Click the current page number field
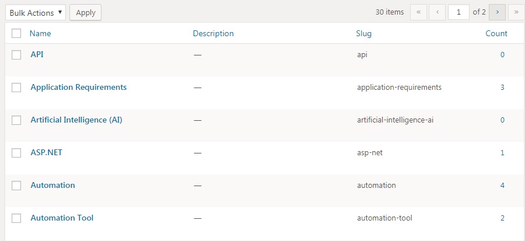 point(459,12)
